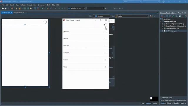The height and width of the screenshot is (106, 188).
Task: Open the editor tabs list chevron
Action: [157, 13]
